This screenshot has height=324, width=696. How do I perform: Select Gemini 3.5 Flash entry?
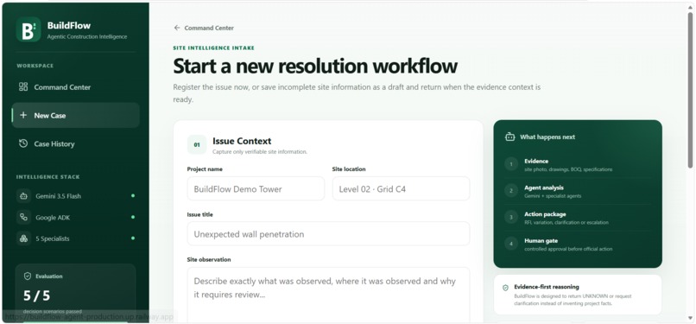(75, 196)
